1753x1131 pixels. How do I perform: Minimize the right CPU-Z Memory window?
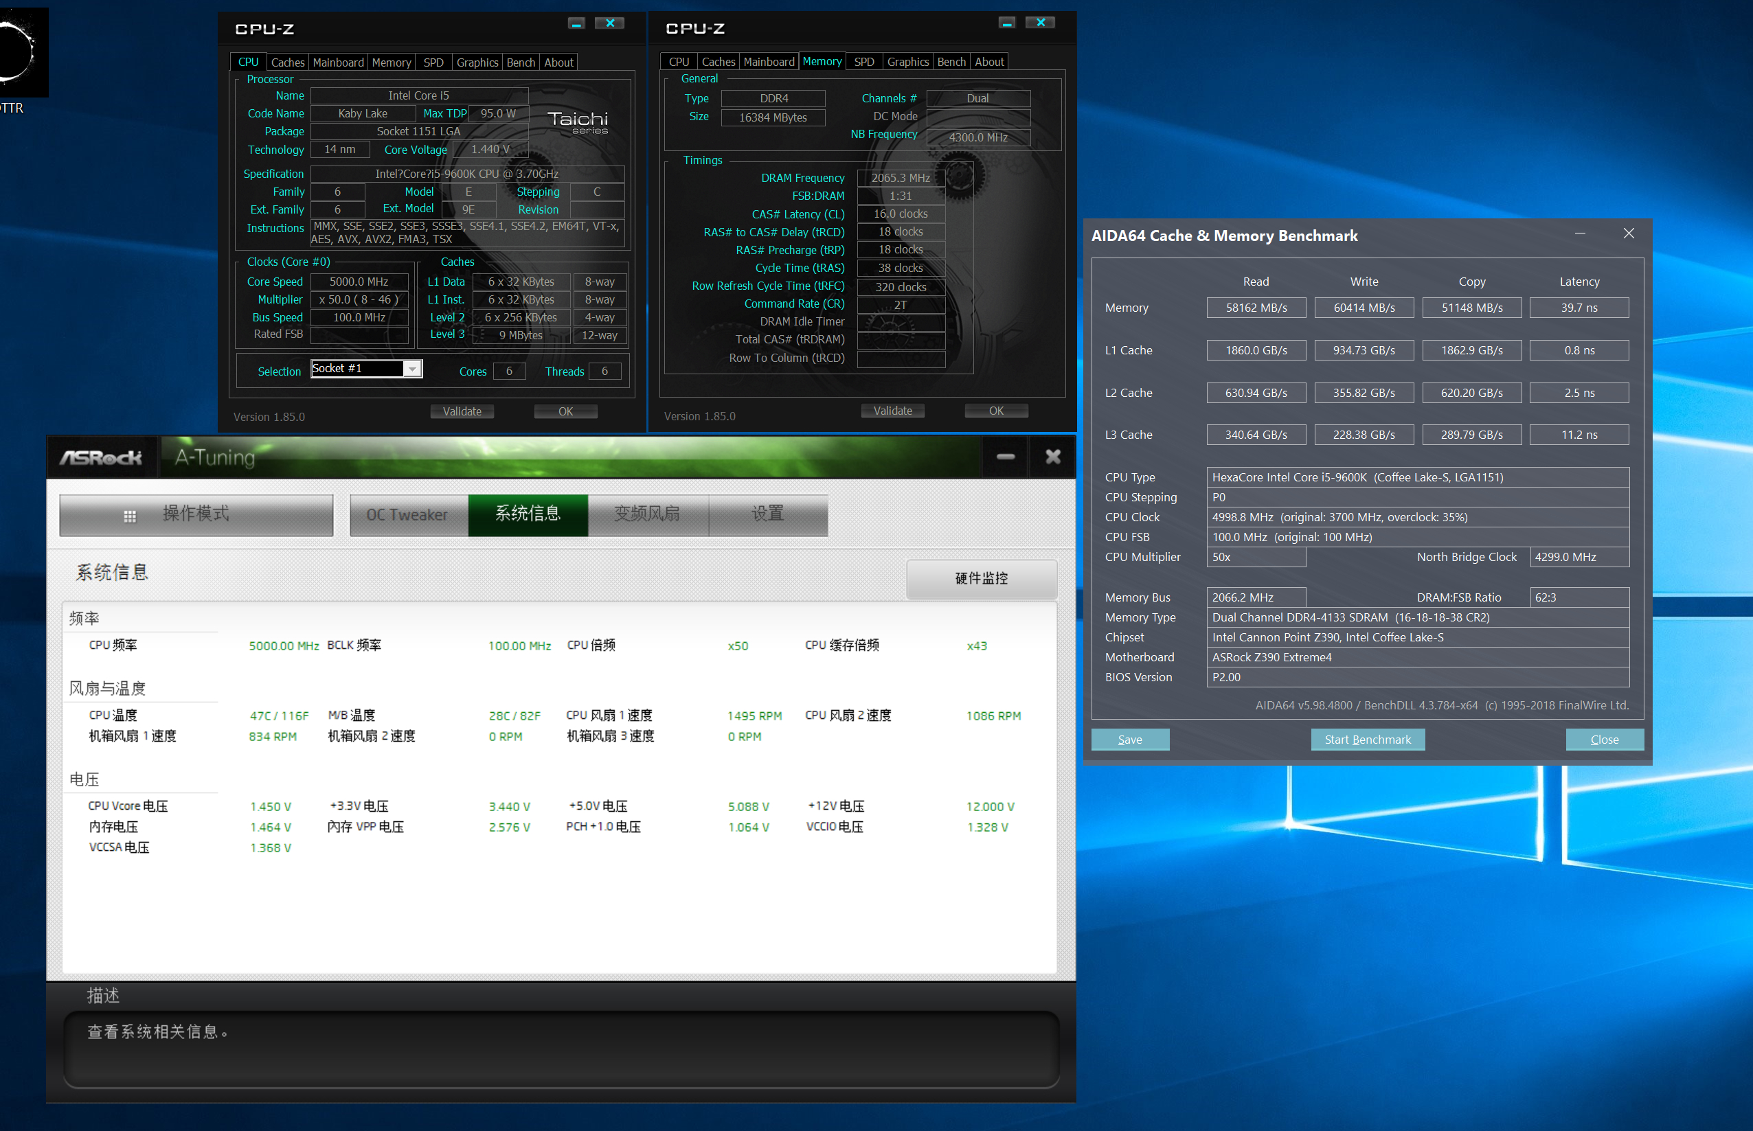[x=1007, y=23]
